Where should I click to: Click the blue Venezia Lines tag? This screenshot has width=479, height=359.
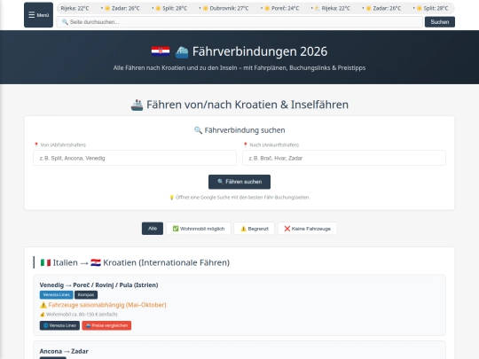57,294
